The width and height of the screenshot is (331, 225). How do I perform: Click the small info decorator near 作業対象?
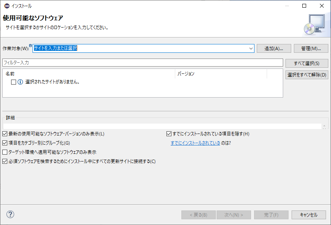click(31, 46)
